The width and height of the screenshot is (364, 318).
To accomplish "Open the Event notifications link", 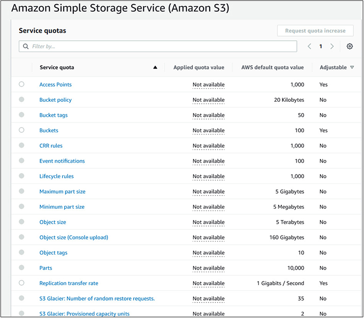I will coord(62,161).
